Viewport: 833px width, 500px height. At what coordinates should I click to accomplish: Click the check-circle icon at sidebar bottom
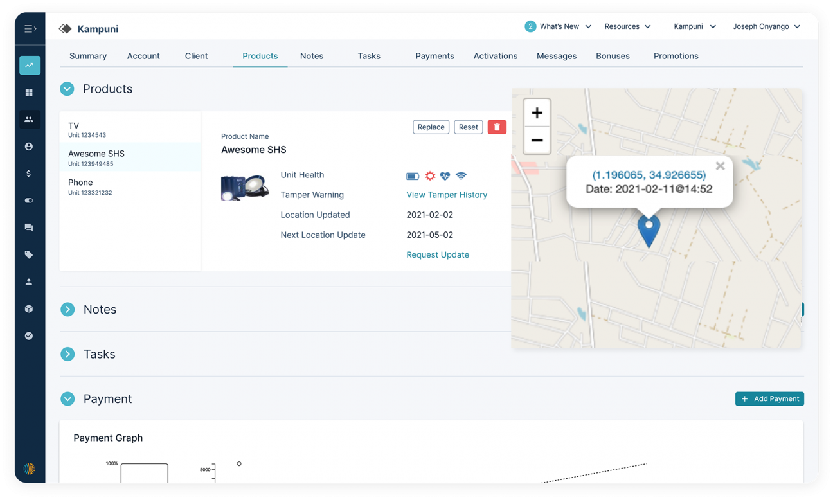30,335
